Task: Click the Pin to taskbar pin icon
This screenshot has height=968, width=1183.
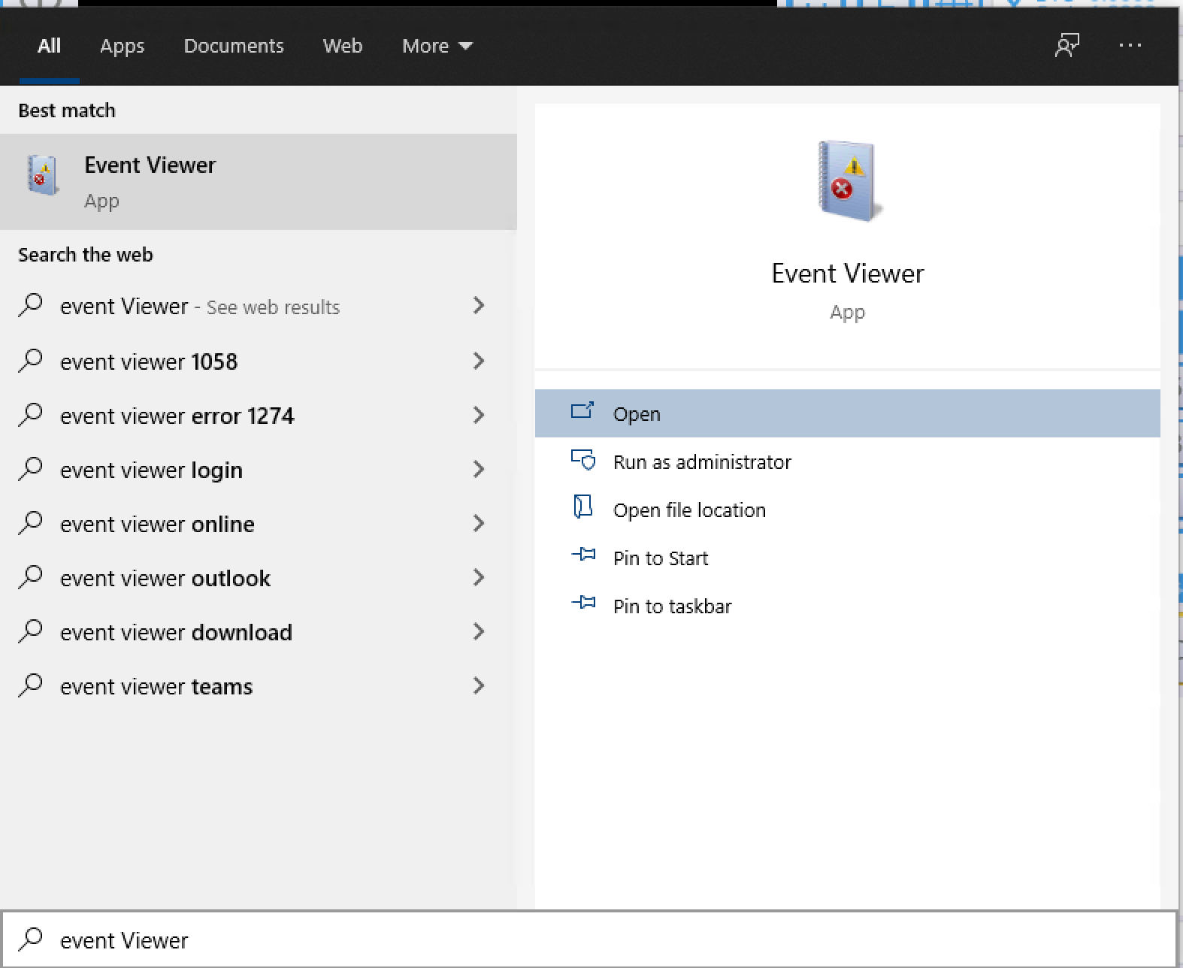Action: (582, 605)
